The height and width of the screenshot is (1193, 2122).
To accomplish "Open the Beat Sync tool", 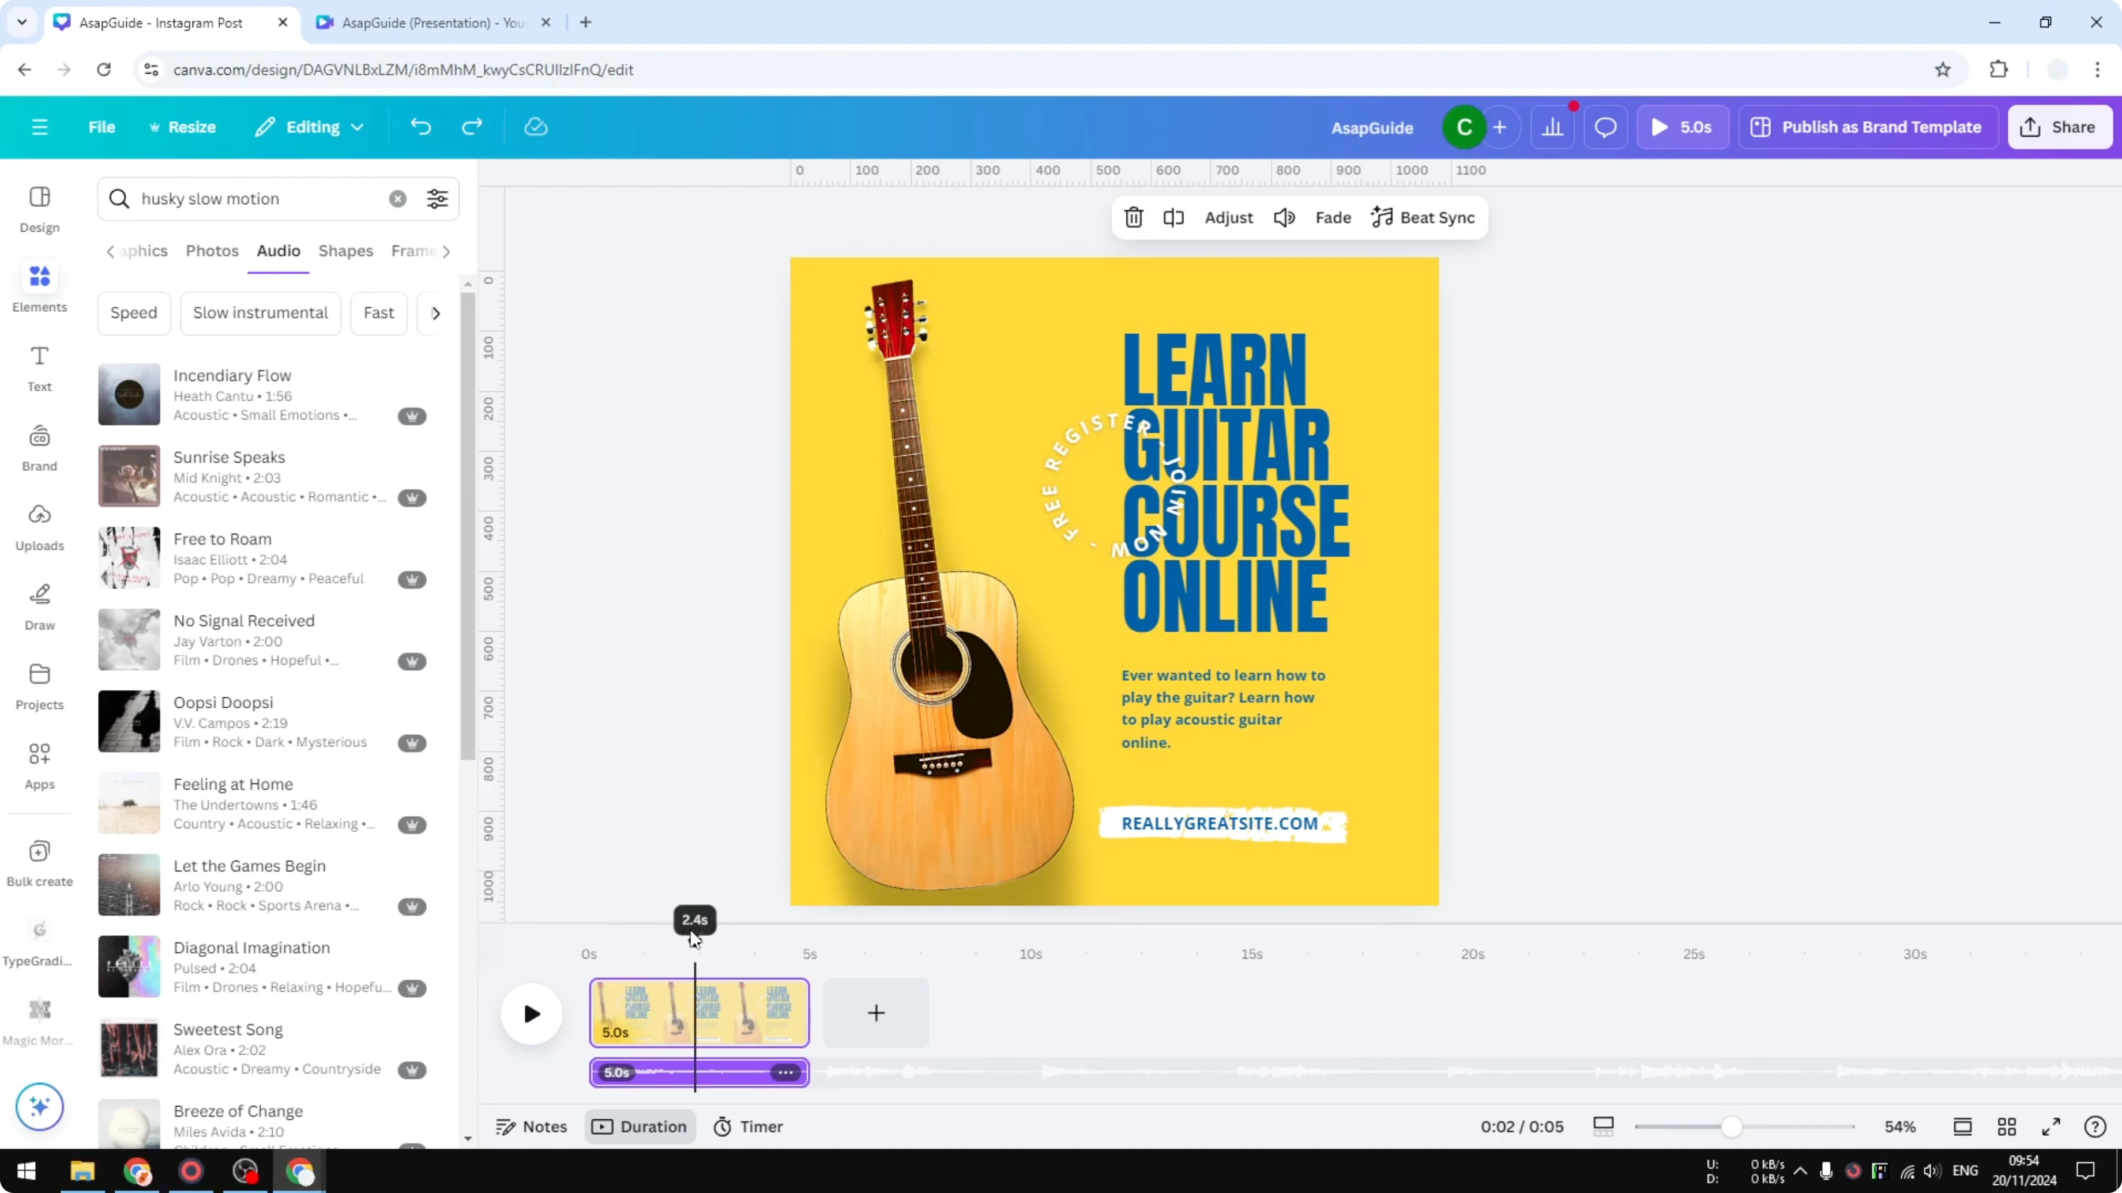I will pos(1424,217).
